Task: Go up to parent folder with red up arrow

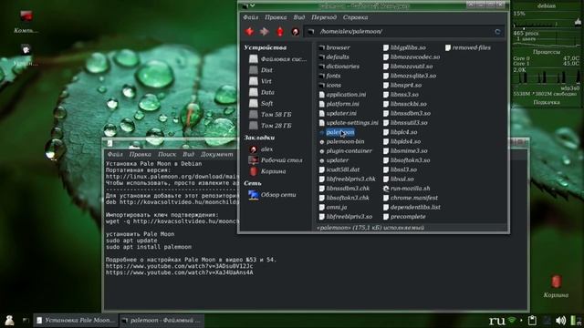Action: 280,32
